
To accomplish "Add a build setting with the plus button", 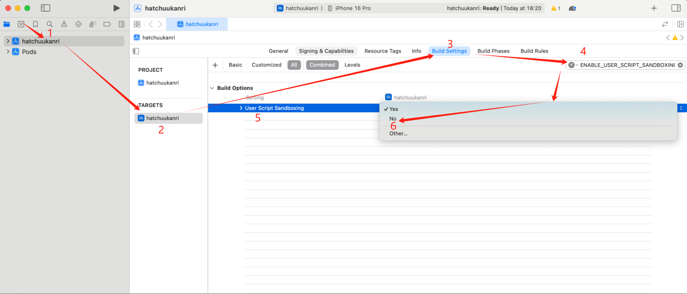I will pyautogui.click(x=215, y=65).
